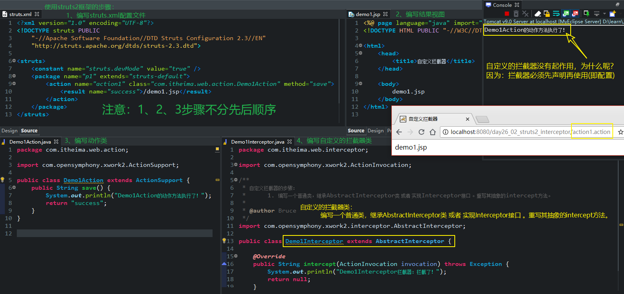
Task: Click browser Back arrow in Chrome window
Action: 399,132
